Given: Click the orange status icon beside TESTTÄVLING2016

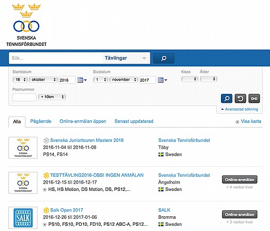Looking at the screenshot, I should click(46, 175).
